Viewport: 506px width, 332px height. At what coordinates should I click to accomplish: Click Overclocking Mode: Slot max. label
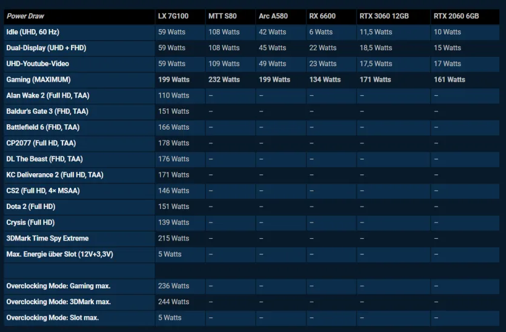(53, 317)
